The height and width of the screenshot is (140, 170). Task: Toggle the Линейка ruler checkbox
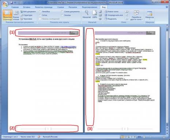(44, 12)
